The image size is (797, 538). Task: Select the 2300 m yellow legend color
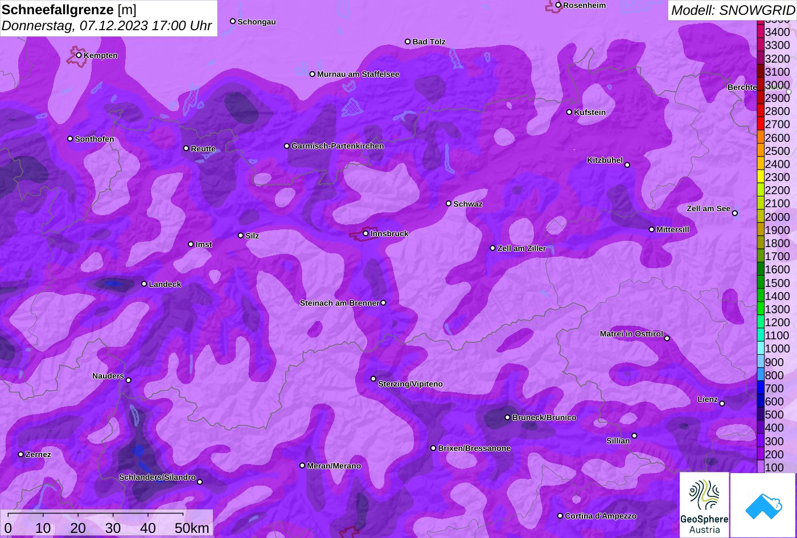tap(761, 177)
